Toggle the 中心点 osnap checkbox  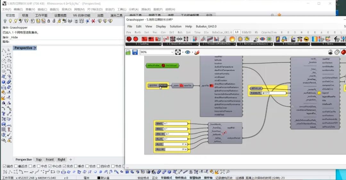[50, 166]
